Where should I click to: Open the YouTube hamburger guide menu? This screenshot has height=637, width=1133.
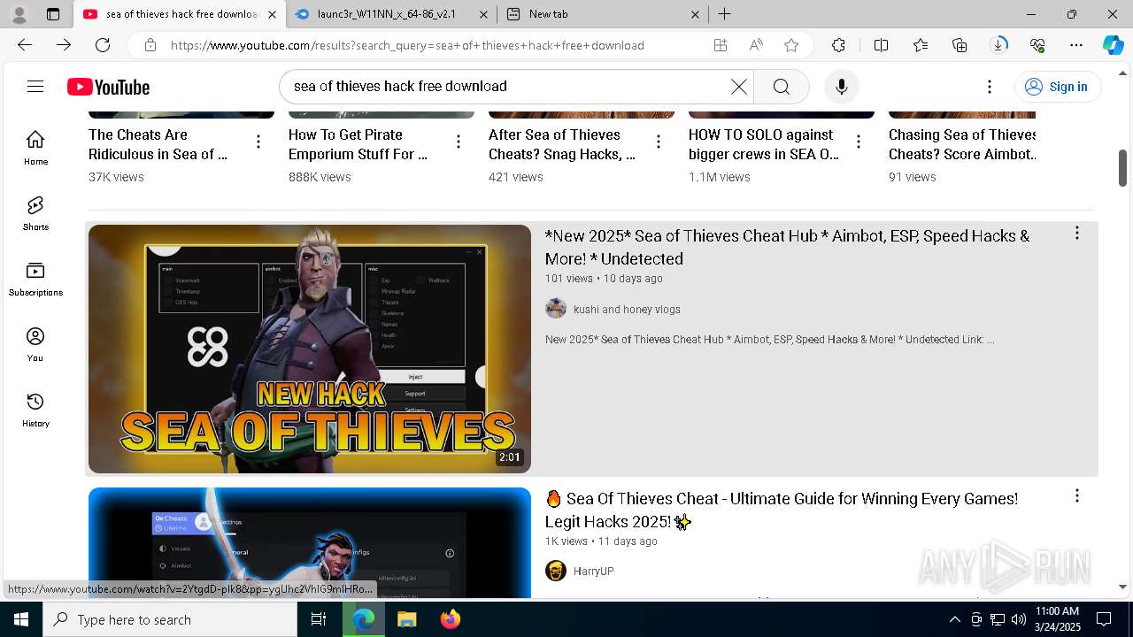tap(35, 86)
